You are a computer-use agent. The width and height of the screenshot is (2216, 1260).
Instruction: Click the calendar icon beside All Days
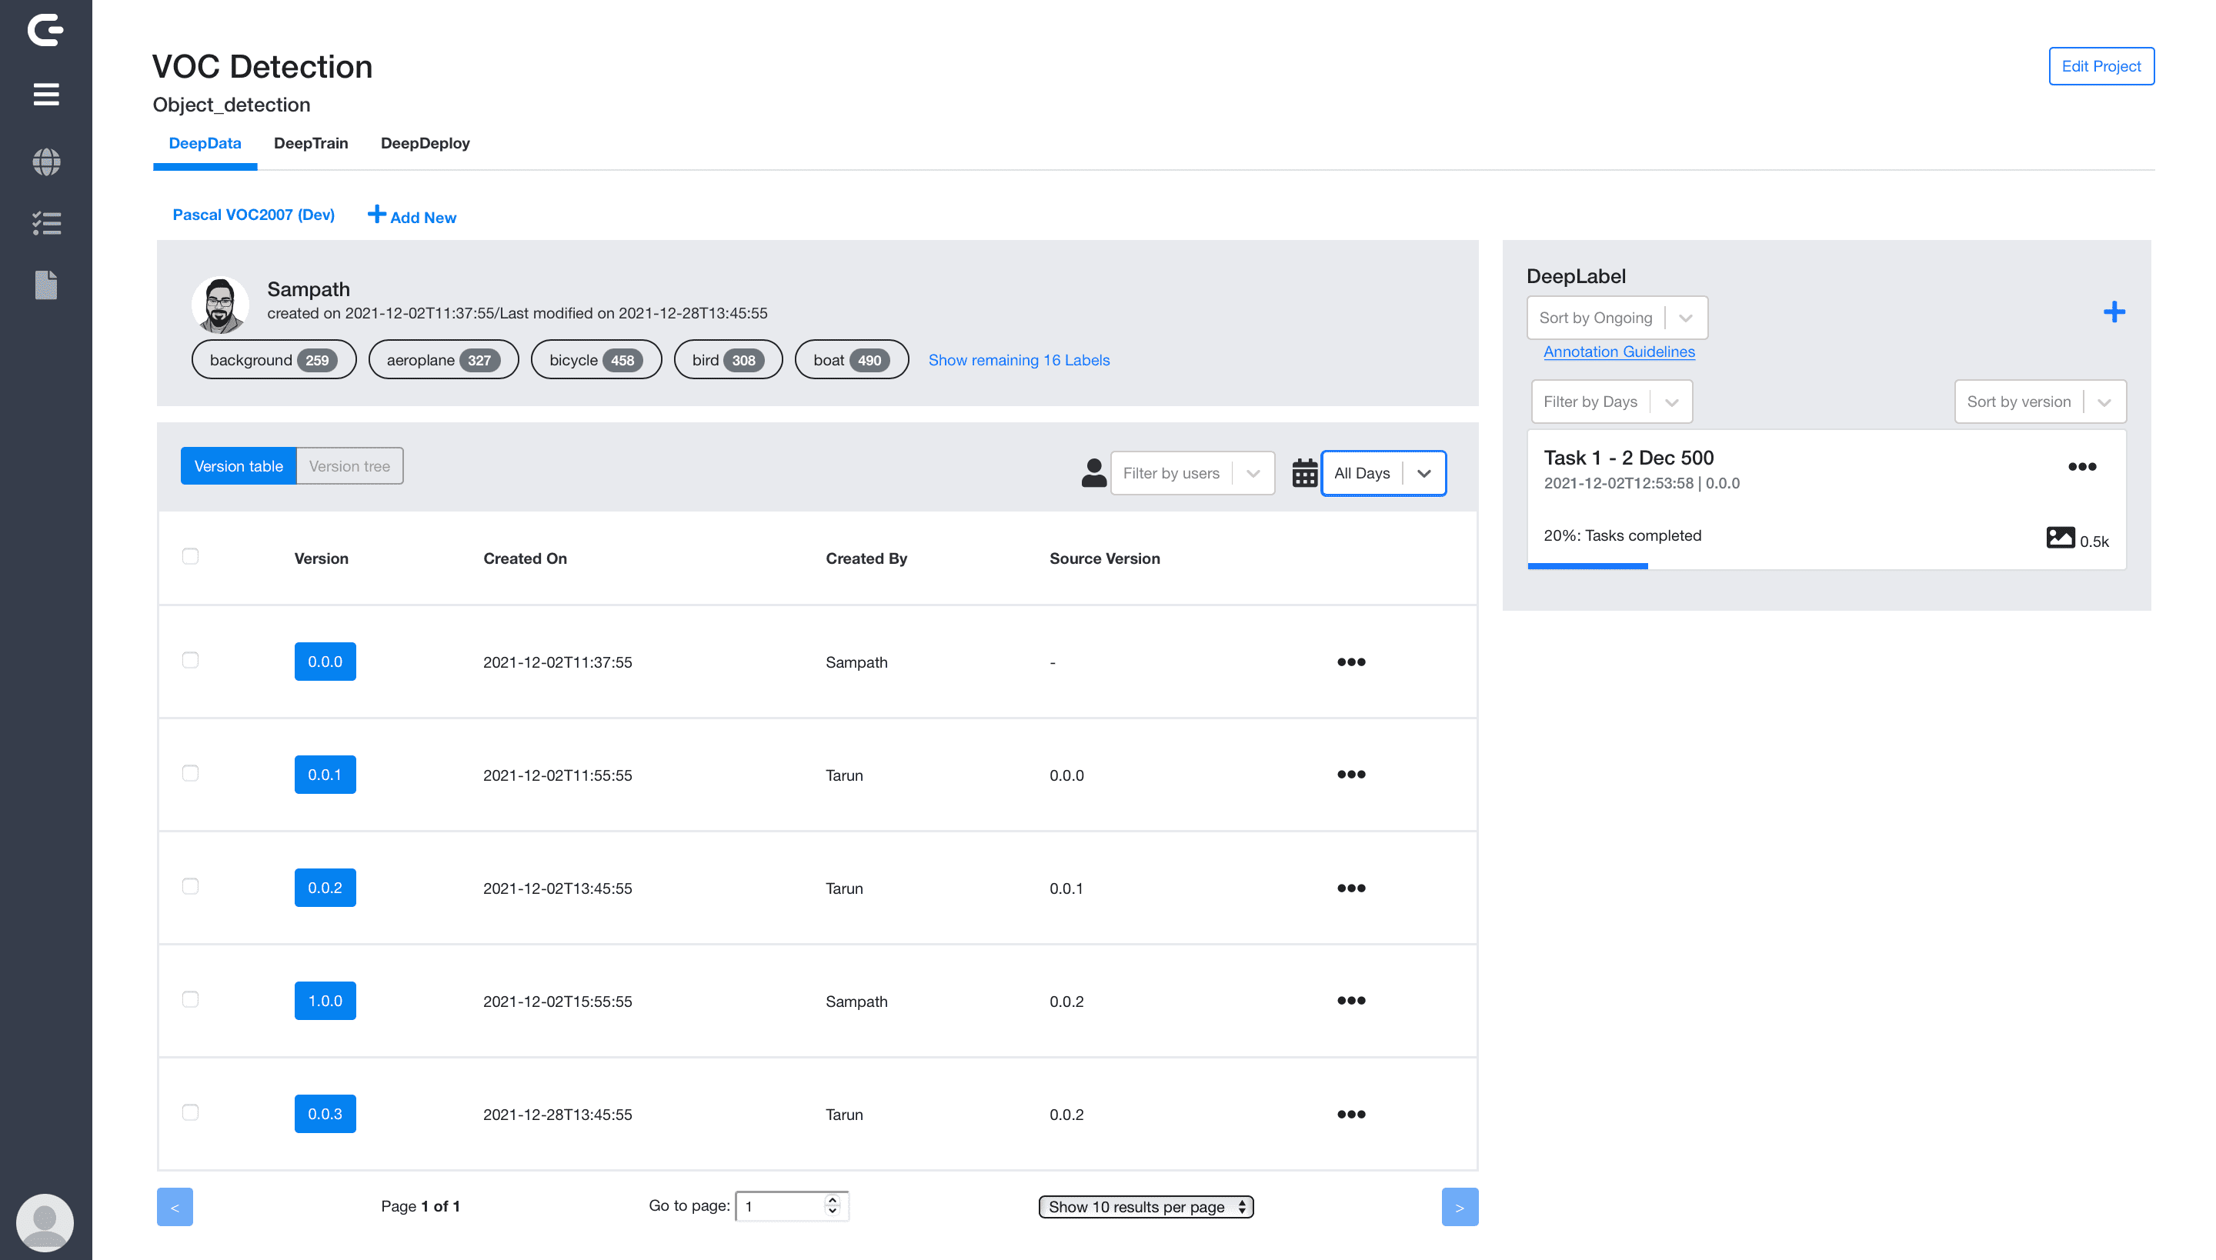1303,473
